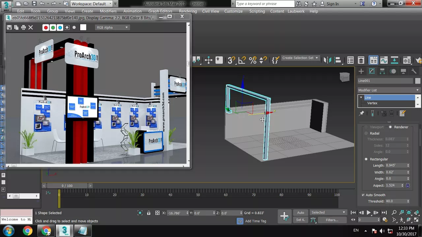422x237 pixels.
Task: Switch to the Motion command panel tab
Action: tap(393, 71)
